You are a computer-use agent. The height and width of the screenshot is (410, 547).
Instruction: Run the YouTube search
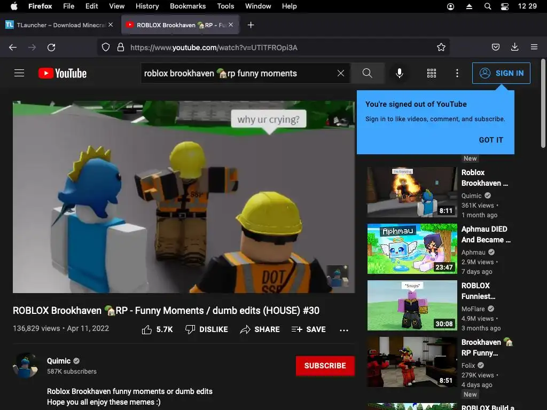[x=368, y=73]
